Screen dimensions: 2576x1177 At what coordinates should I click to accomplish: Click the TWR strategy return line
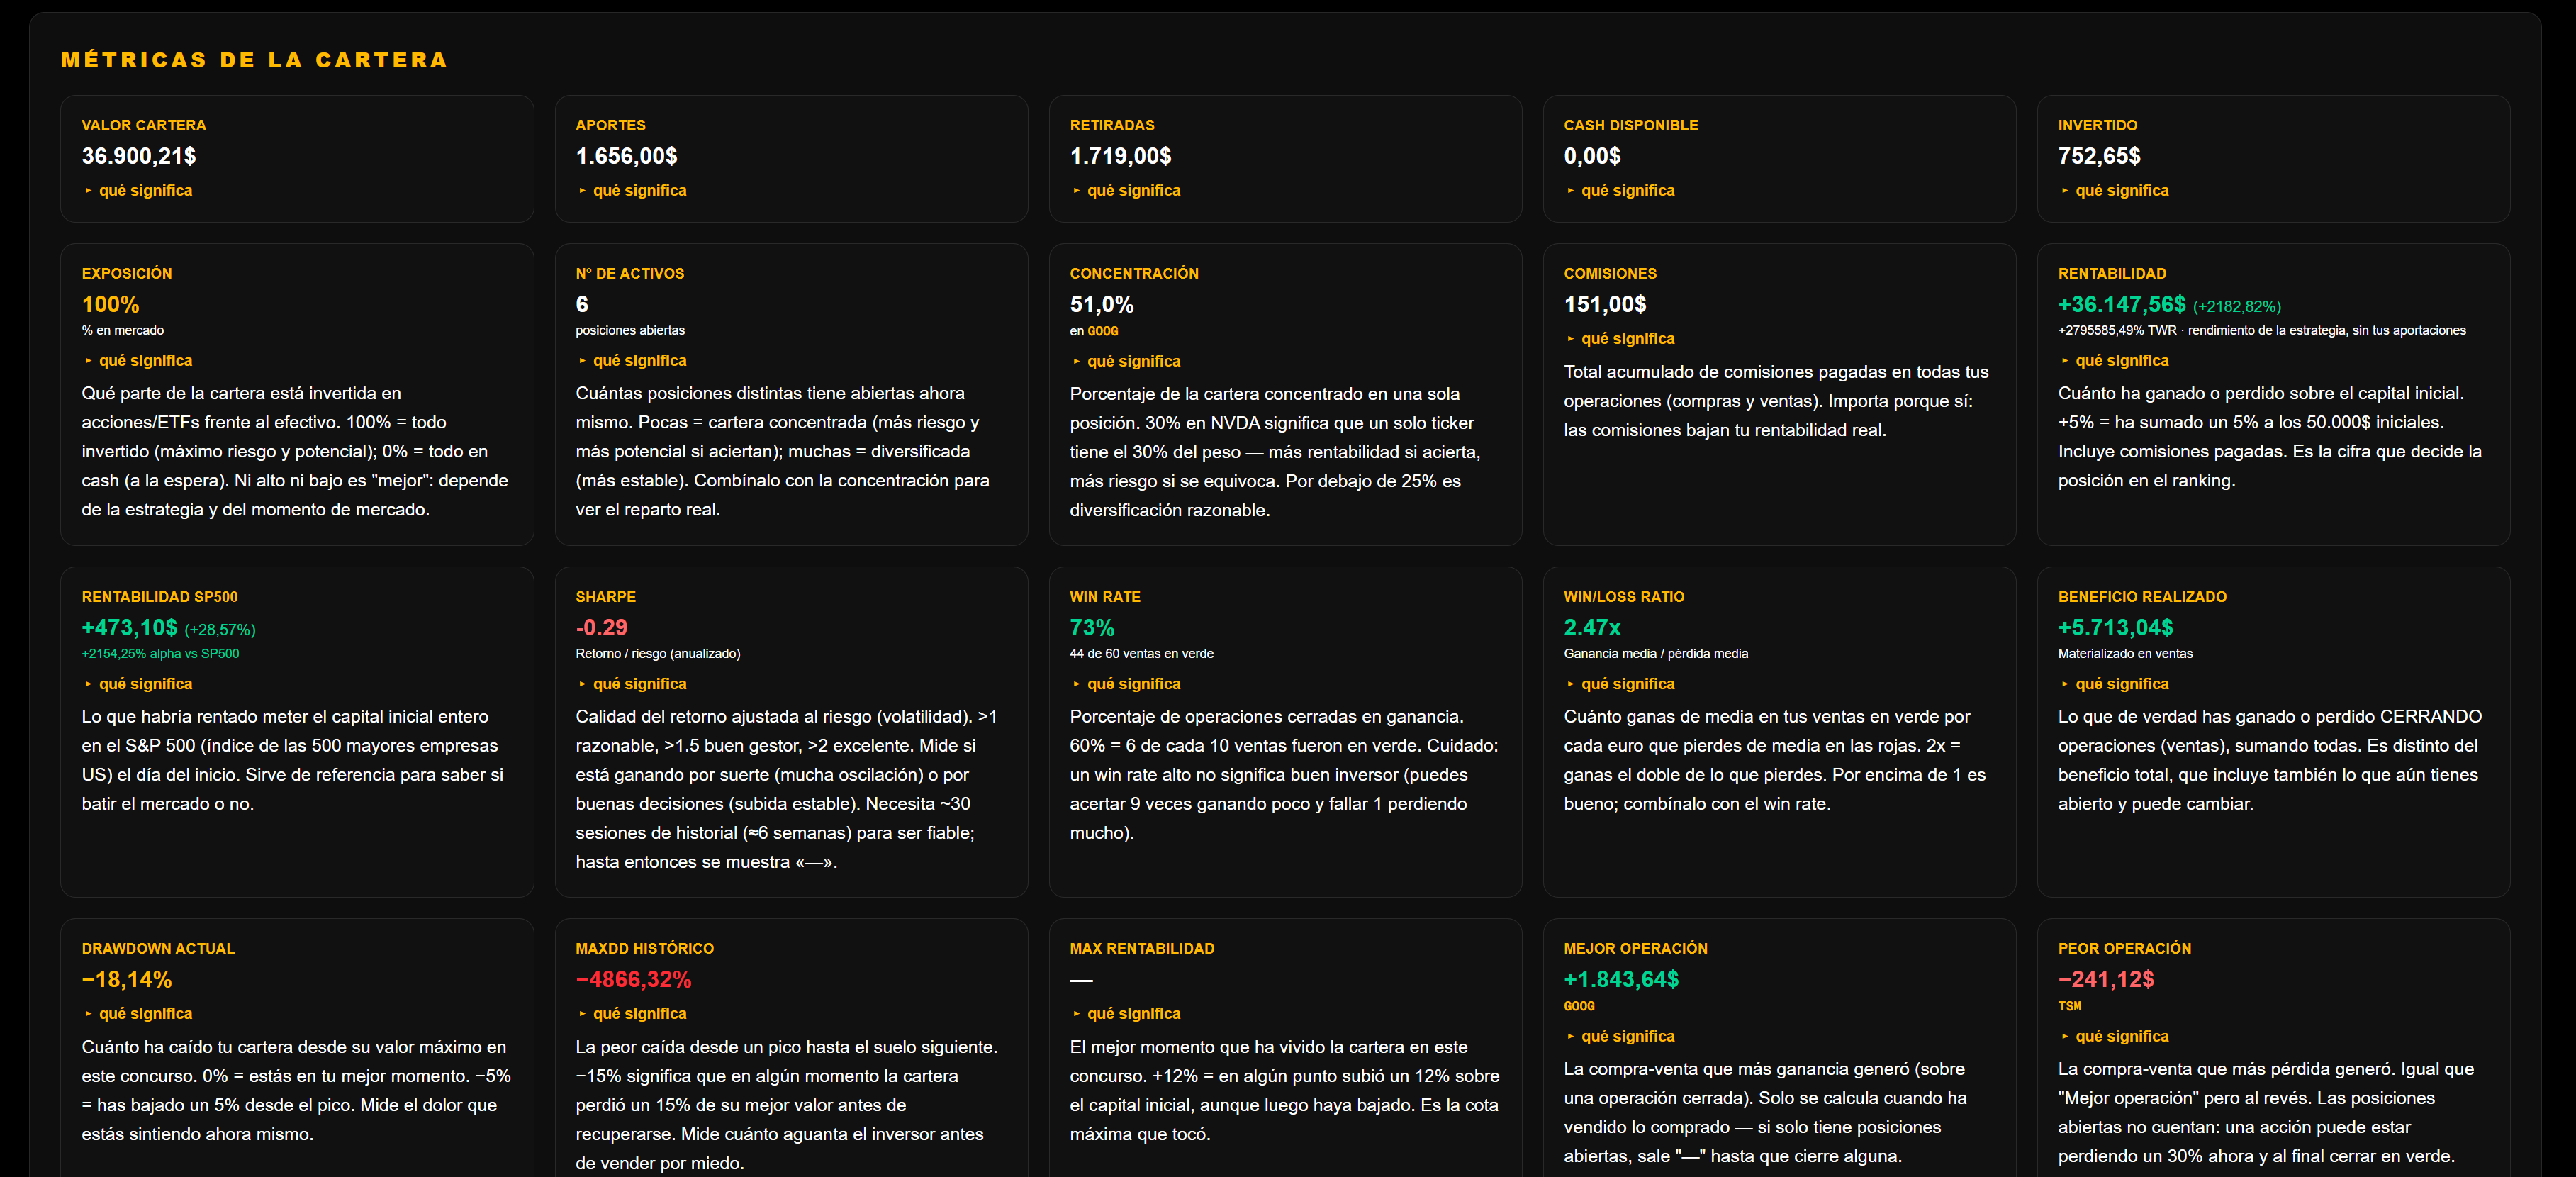coord(2262,330)
